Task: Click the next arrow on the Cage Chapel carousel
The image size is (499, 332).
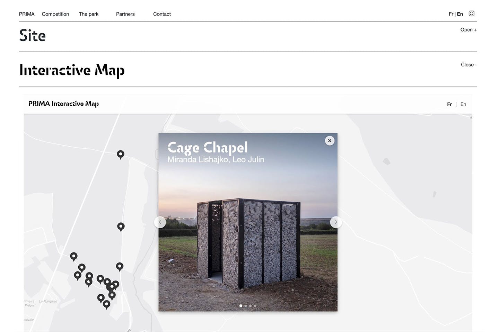Action: coord(335,222)
